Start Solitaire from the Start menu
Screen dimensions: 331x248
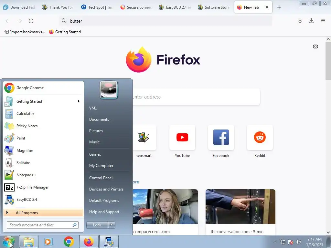pos(43,163)
